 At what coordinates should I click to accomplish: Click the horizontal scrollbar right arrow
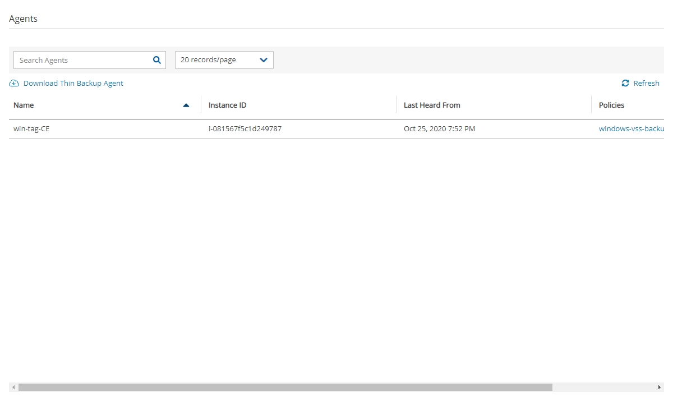pos(660,388)
